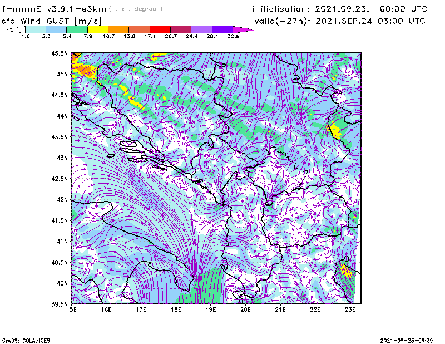Click the 43.5N latitude label

point(60,137)
